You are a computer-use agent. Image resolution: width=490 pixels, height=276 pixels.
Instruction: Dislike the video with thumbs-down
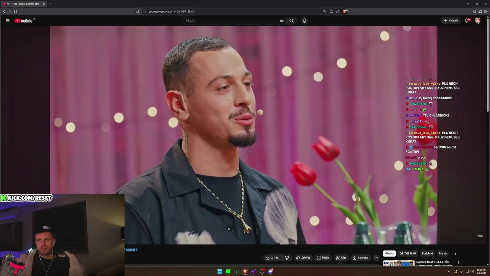(287, 258)
